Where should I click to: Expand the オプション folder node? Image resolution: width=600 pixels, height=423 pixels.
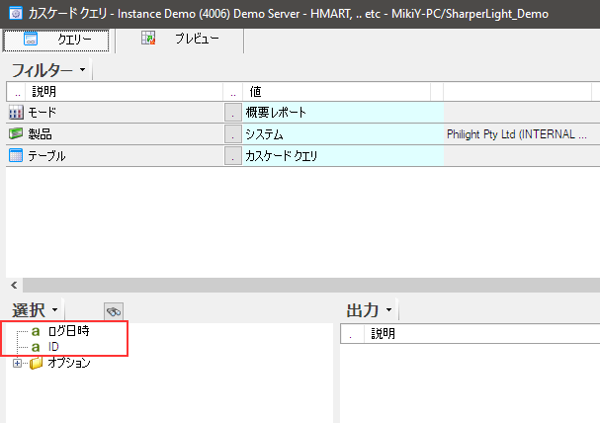(17, 363)
